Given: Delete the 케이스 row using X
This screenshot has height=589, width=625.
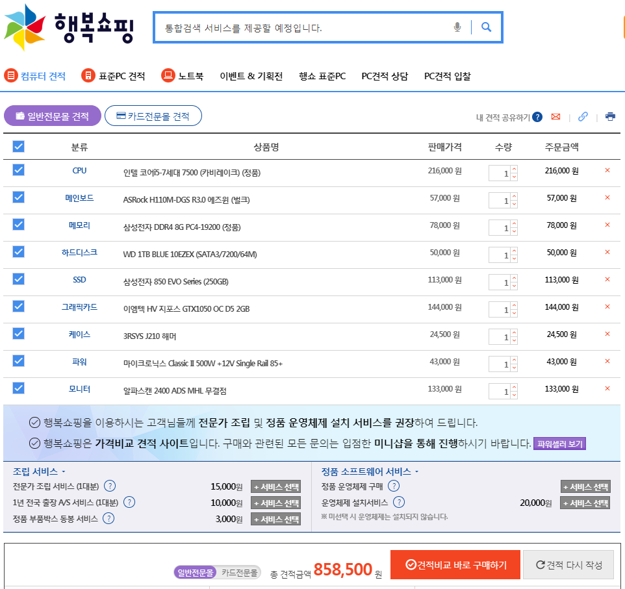Looking at the screenshot, I should click(x=607, y=334).
